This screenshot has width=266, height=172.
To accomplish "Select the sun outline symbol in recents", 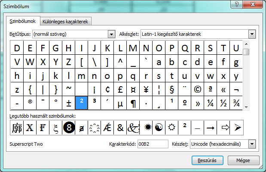I will pos(172,128).
